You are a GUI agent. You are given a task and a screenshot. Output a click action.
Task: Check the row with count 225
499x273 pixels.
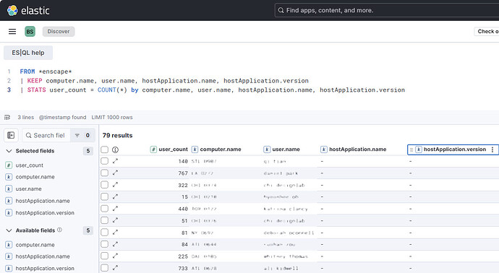tap(104, 256)
